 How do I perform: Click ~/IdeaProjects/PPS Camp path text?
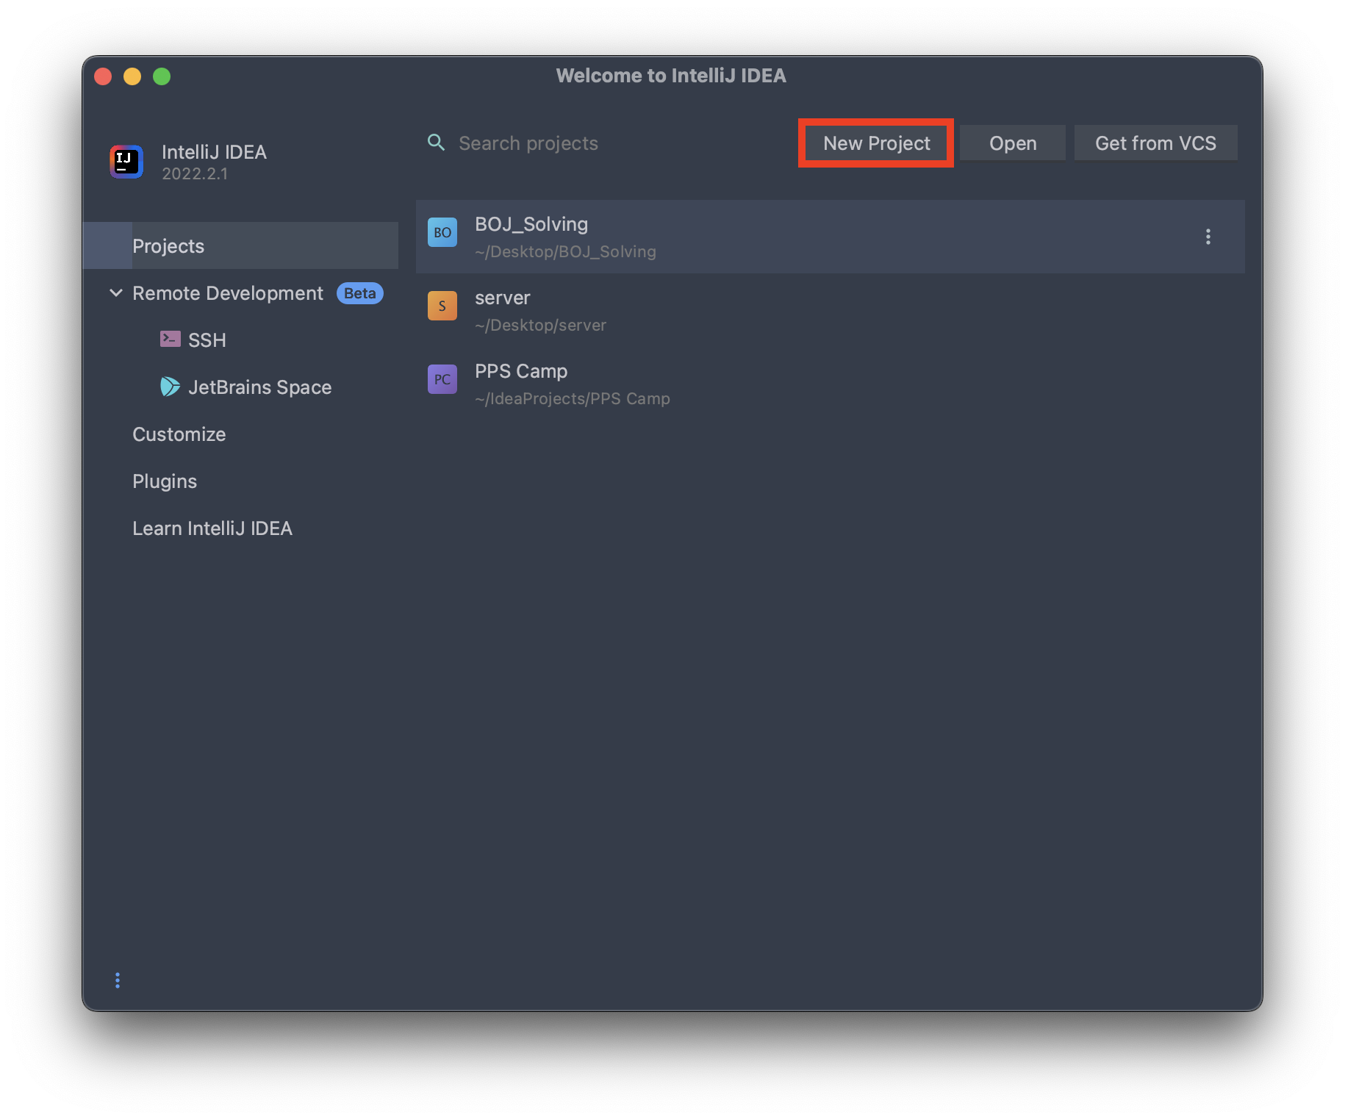tap(573, 398)
